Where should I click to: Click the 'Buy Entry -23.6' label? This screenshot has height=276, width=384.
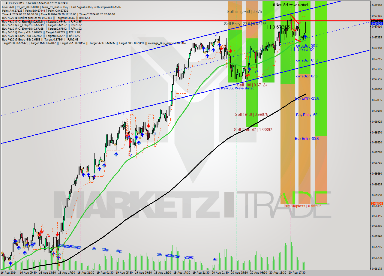pyautogui.click(x=307, y=98)
